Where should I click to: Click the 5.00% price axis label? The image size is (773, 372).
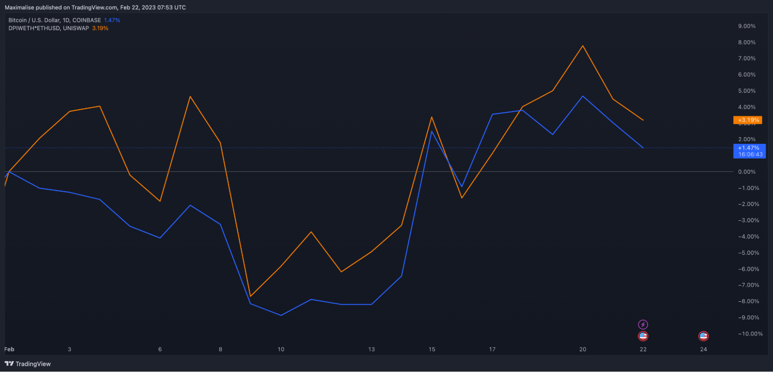coord(747,91)
